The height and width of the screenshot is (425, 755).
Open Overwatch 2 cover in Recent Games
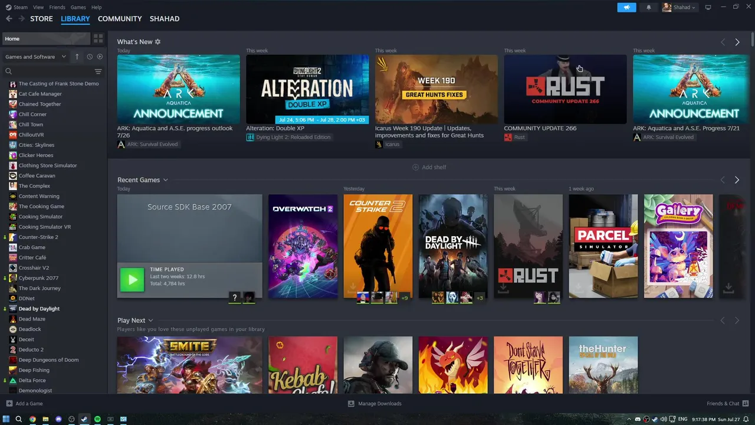coord(303,246)
